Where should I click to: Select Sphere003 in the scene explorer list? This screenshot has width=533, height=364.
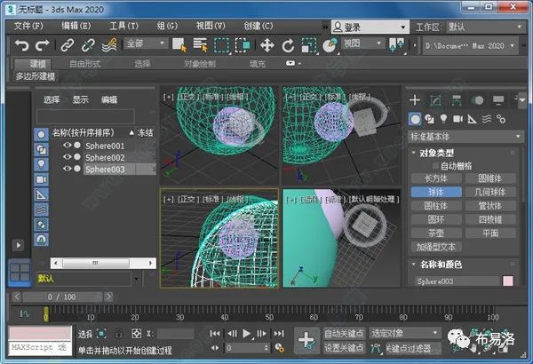pos(104,170)
